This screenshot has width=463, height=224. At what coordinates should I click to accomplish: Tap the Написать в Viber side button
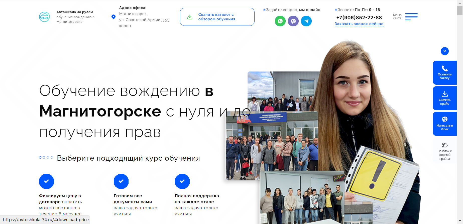point(444,124)
